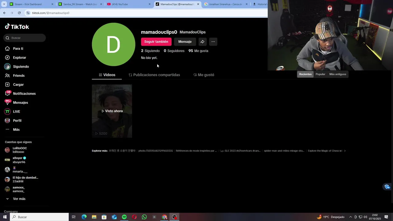Image resolution: width=393 pixels, height=221 pixels.
Task: Open Task View in taskbar
Action: 74,217
